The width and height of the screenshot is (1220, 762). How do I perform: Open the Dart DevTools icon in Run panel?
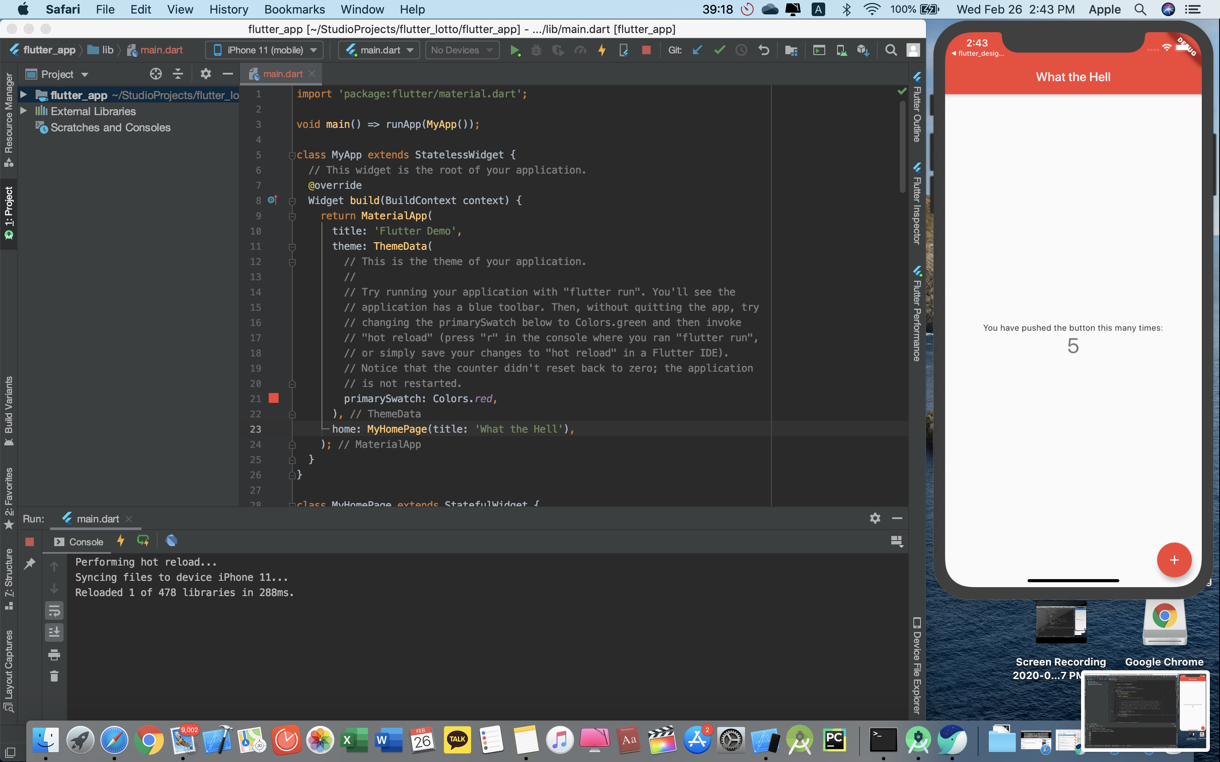(172, 541)
